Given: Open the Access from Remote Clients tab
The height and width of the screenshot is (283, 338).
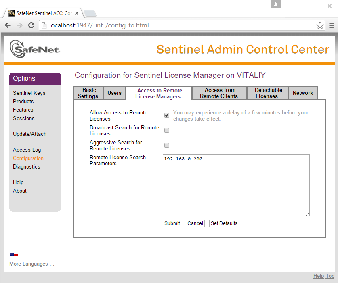Looking at the screenshot, I should click(x=219, y=93).
